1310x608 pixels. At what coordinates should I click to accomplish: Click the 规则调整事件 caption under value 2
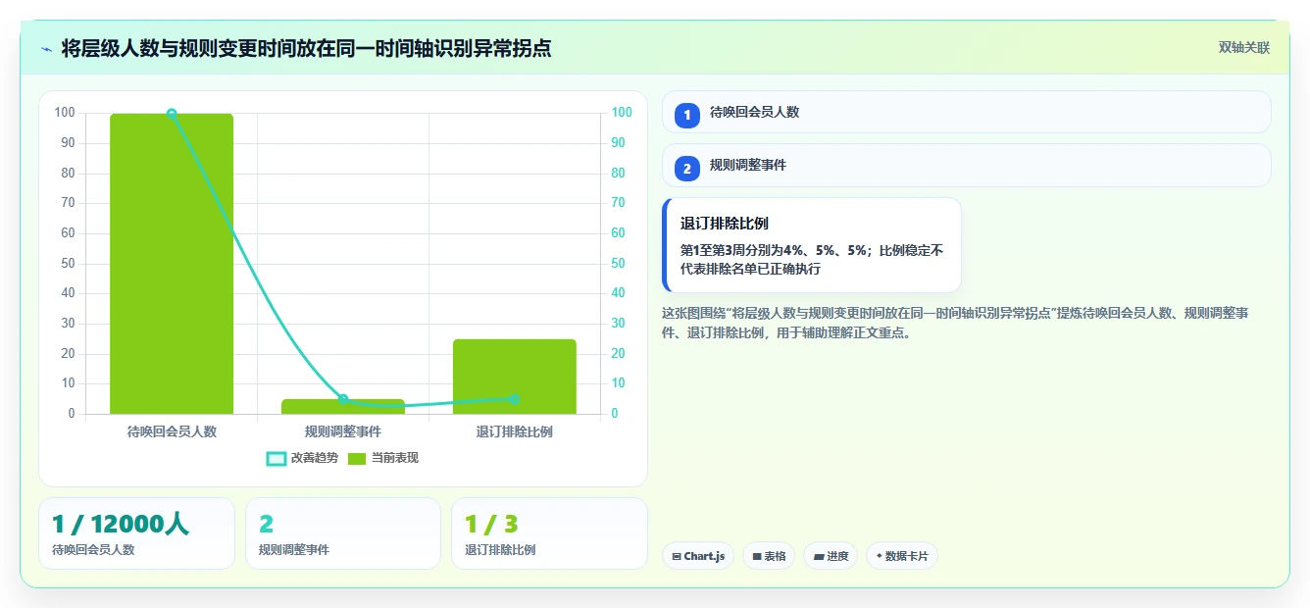pos(294,549)
